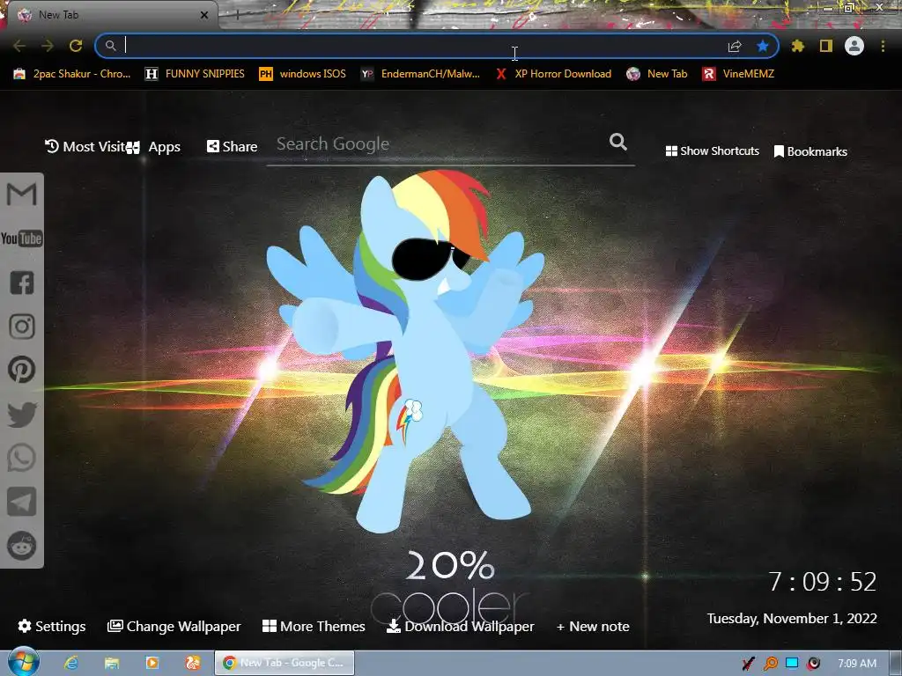Click the 7:09:52 clock display
Image resolution: width=902 pixels, height=676 pixels.
click(822, 582)
